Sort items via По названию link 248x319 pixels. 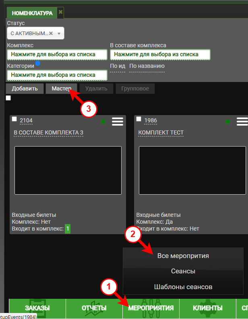coord(147,66)
